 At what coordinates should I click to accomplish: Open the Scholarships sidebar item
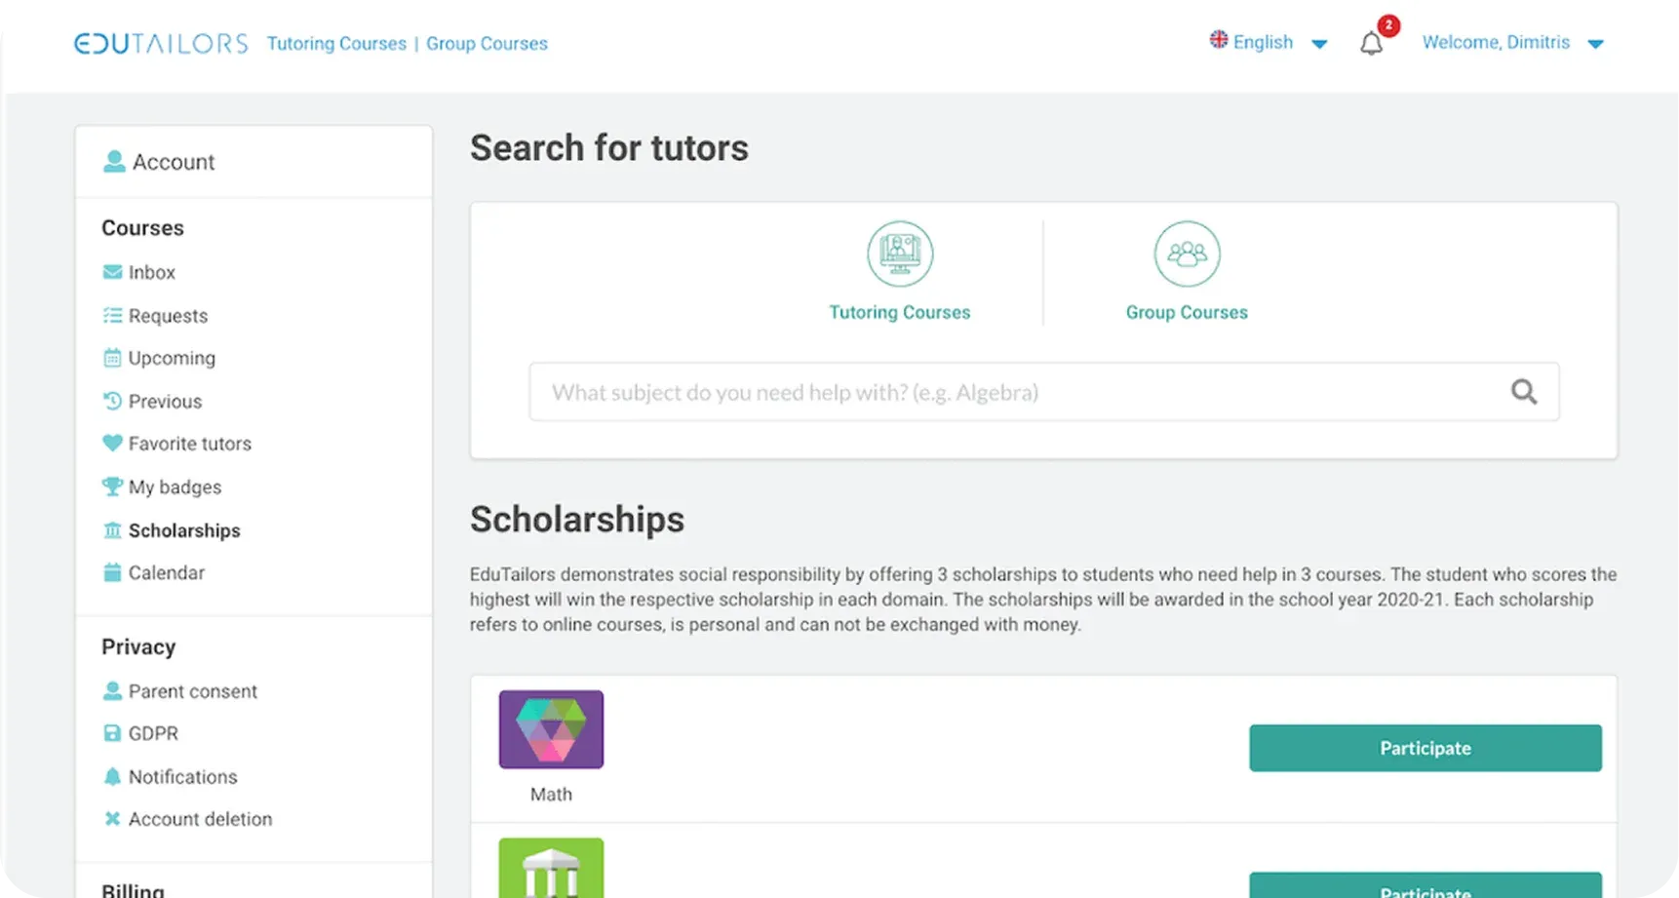coord(183,530)
